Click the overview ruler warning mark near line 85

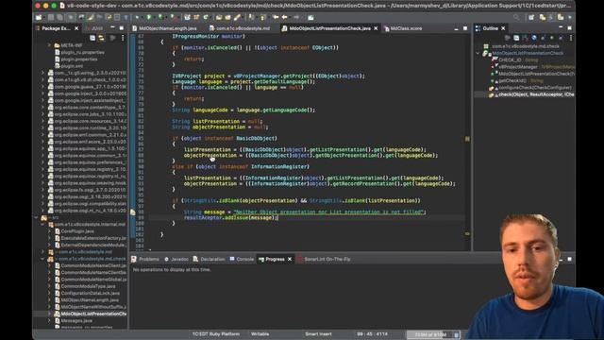click(x=467, y=139)
